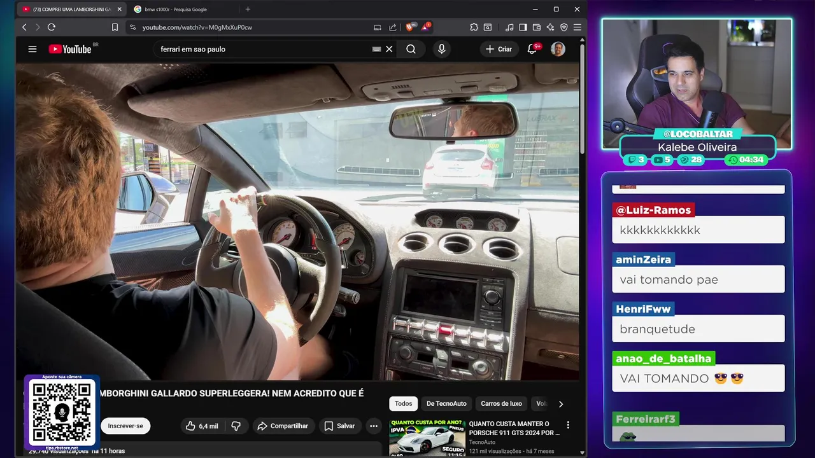Image resolution: width=815 pixels, height=458 pixels.
Task: Open QUANTO CUSTA MANTER O PORSCHE 911 title
Action: pos(514,428)
